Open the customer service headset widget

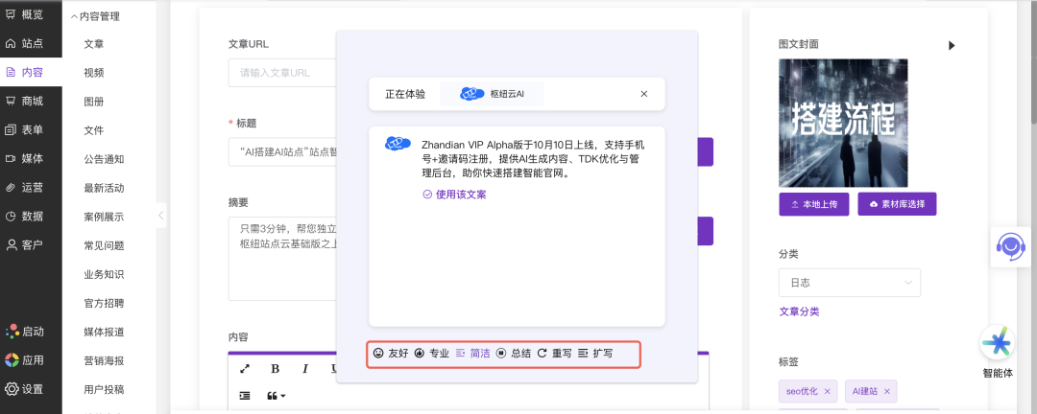[x=1010, y=246]
